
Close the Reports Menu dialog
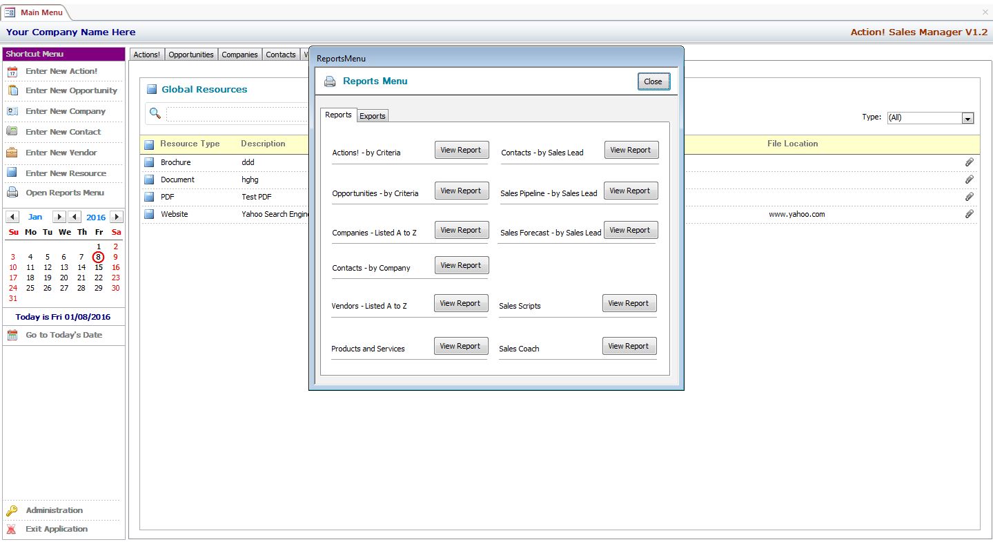[653, 81]
